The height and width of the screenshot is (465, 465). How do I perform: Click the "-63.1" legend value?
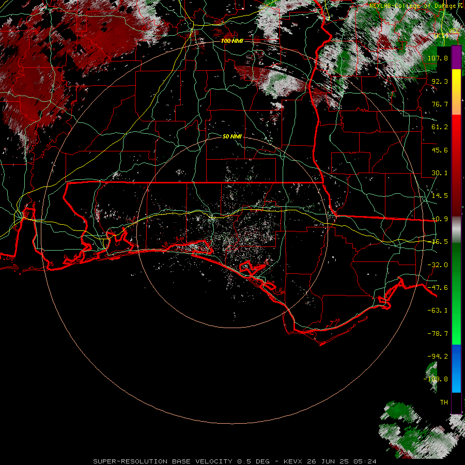(438, 311)
